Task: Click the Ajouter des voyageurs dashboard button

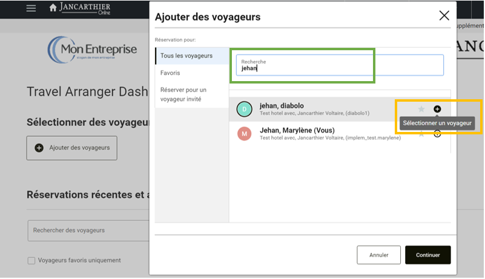Action: [71, 148]
